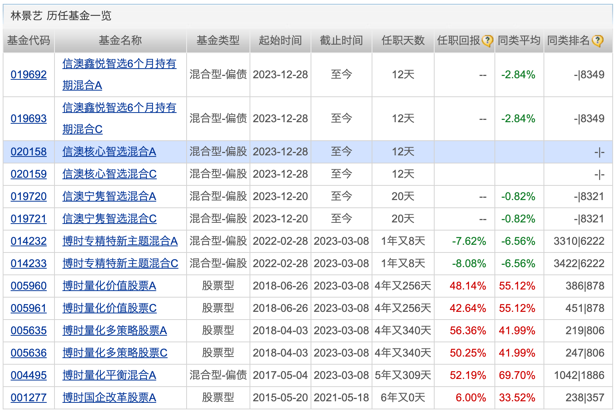This screenshot has width=615, height=414.
Task: Click 5年又309天 tenure cell
Action: (x=403, y=375)
